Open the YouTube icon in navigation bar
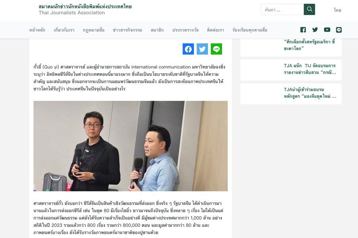 pos(327,30)
